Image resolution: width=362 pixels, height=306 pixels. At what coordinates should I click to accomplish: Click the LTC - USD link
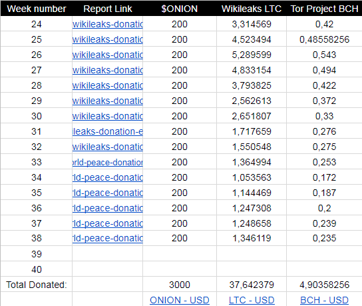pos(252,300)
